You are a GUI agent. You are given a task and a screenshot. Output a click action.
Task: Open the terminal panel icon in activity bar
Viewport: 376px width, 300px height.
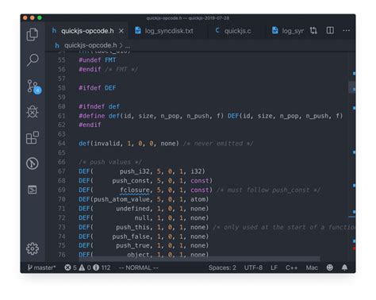tap(33, 190)
